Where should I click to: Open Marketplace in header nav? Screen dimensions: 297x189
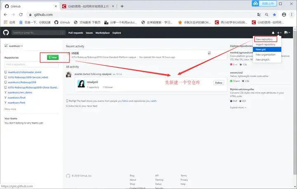(102, 33)
